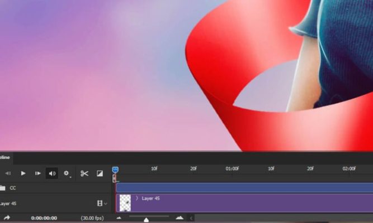The height and width of the screenshot is (223, 373).
Task: Click the Play button in the timeline
Action: tap(23, 173)
